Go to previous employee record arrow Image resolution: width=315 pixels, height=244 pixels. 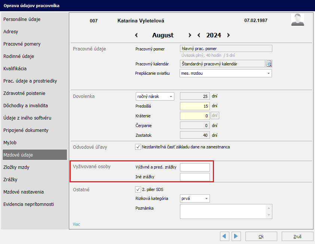pyautogui.click(x=224, y=237)
